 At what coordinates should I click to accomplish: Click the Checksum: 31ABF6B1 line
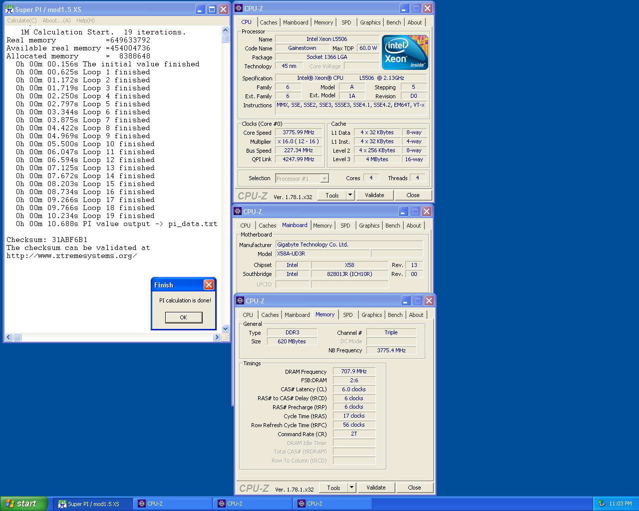(x=47, y=240)
